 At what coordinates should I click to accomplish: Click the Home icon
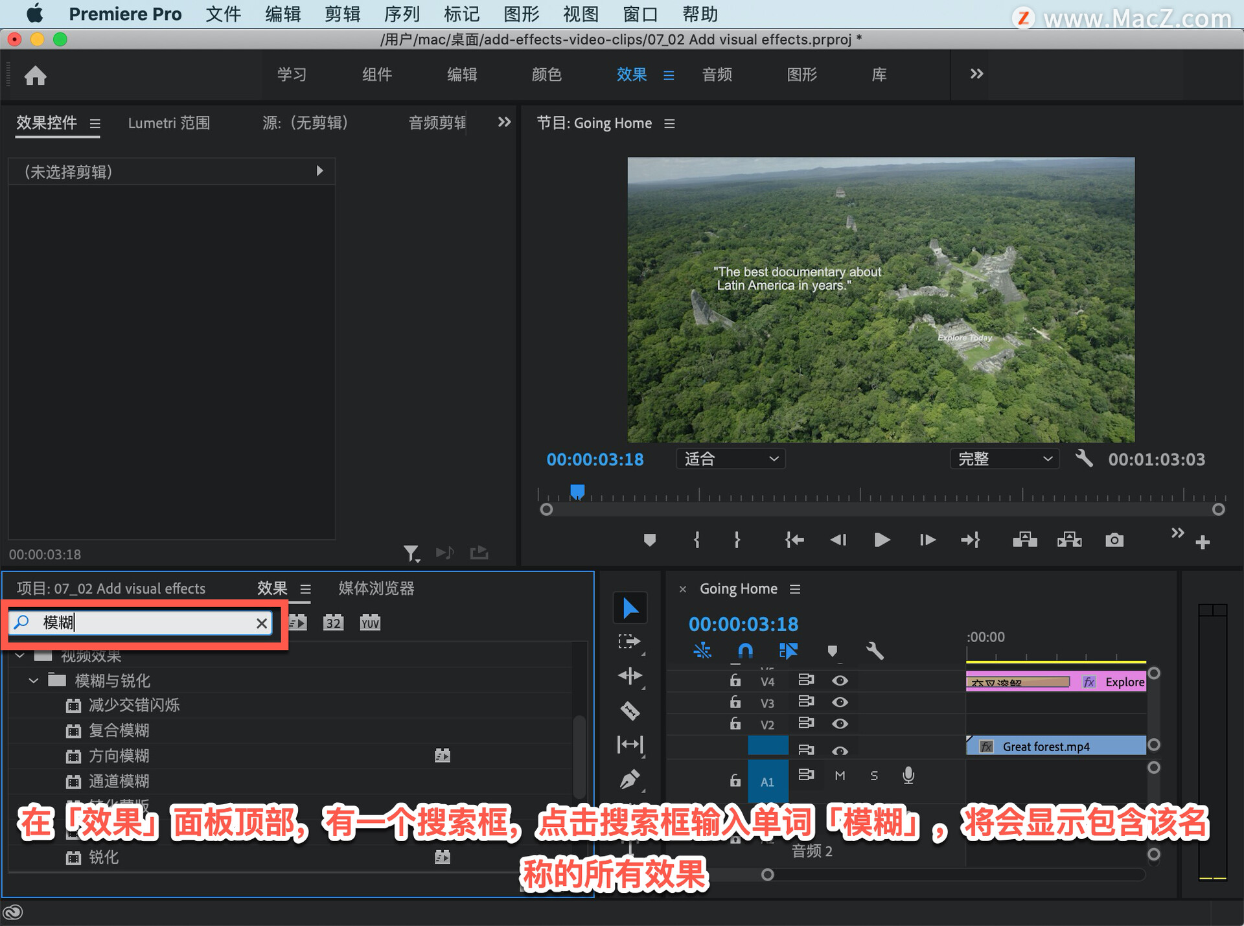36,76
